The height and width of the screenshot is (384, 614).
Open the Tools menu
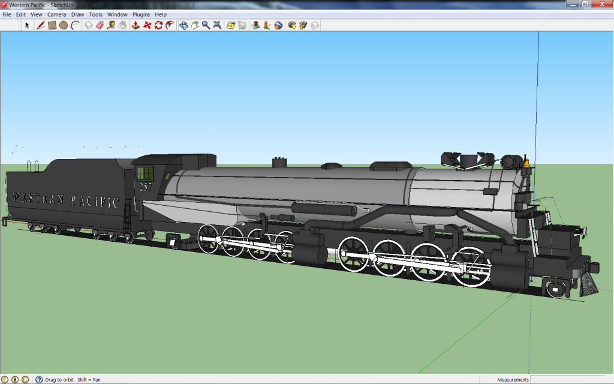[95, 14]
